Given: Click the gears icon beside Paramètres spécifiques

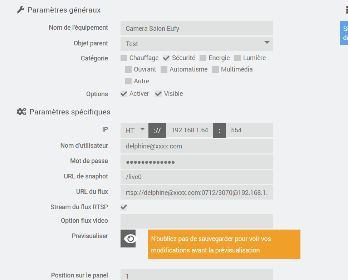Looking at the screenshot, I should pos(21,112).
